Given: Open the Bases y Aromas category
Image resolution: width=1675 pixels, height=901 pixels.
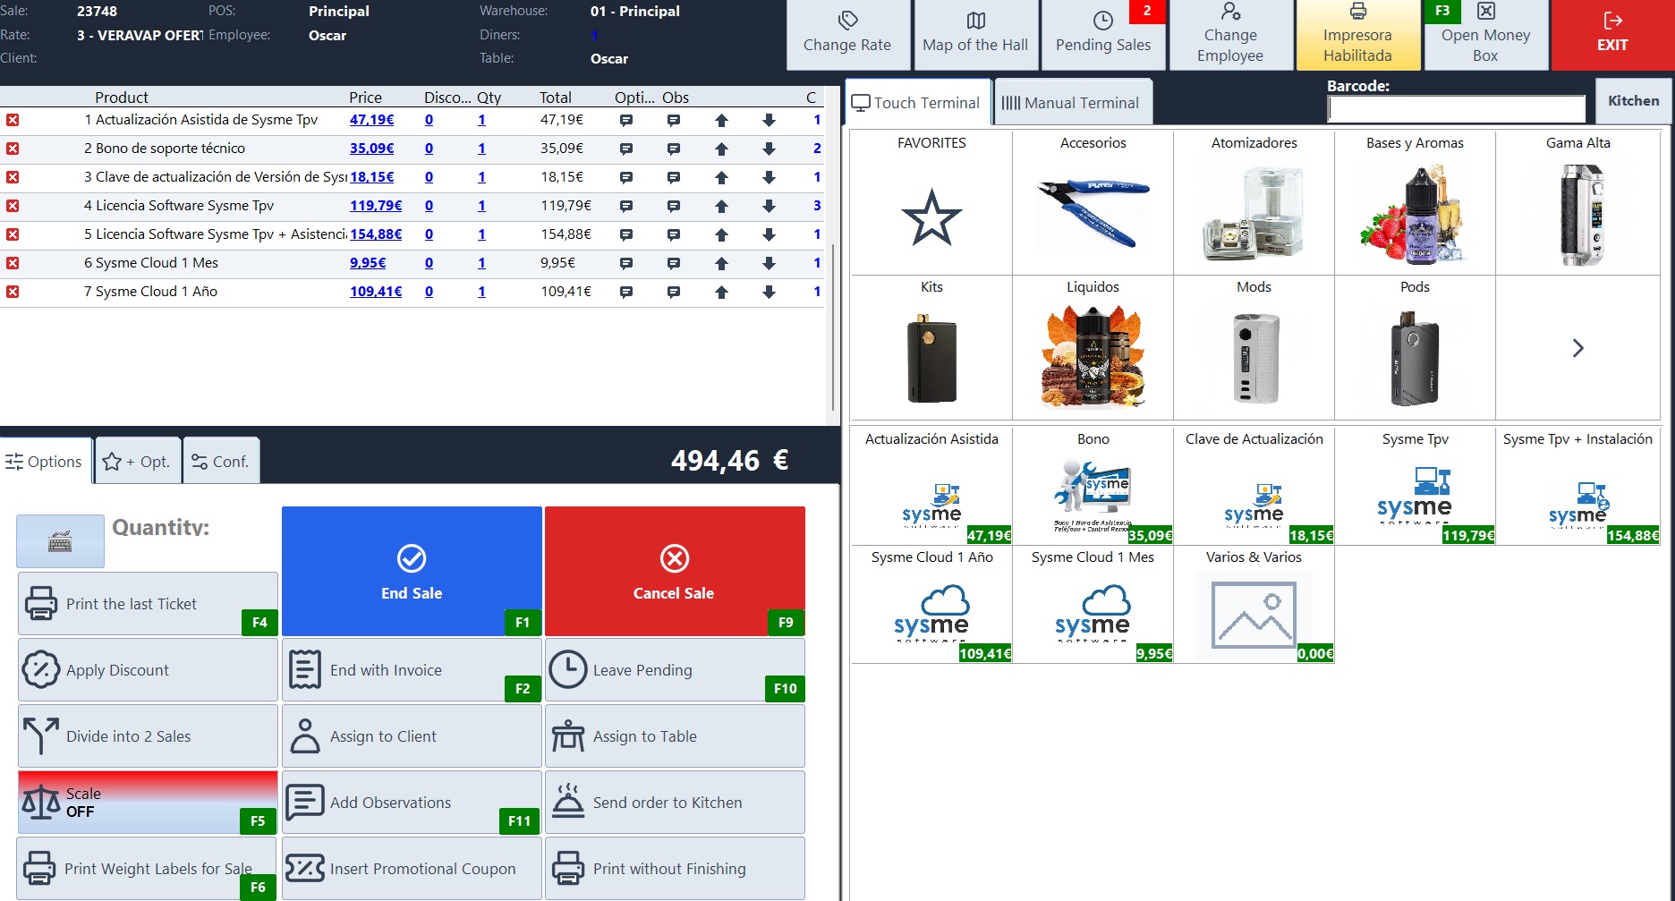Looking at the screenshot, I should coord(1415,202).
